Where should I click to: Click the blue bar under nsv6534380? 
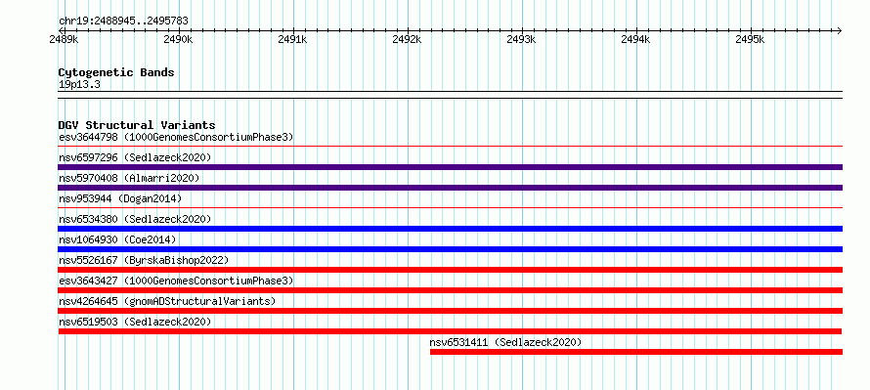coord(450,229)
